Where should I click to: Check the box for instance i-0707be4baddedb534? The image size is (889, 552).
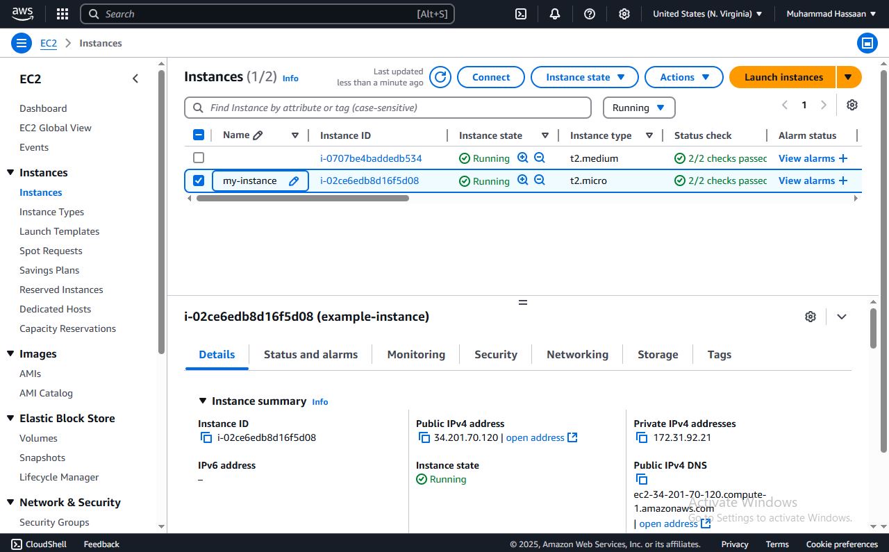click(x=199, y=158)
